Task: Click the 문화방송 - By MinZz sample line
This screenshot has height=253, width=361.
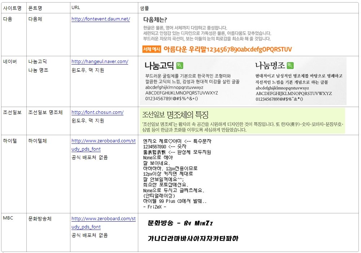Action: (180, 223)
